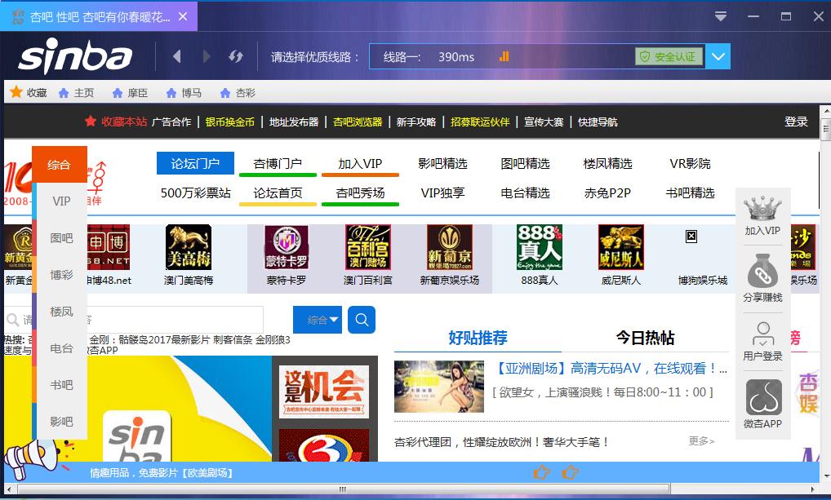Viewport: 831px width, 500px height.
Task: Open the 杏博门户 navigation item
Action: [x=278, y=164]
